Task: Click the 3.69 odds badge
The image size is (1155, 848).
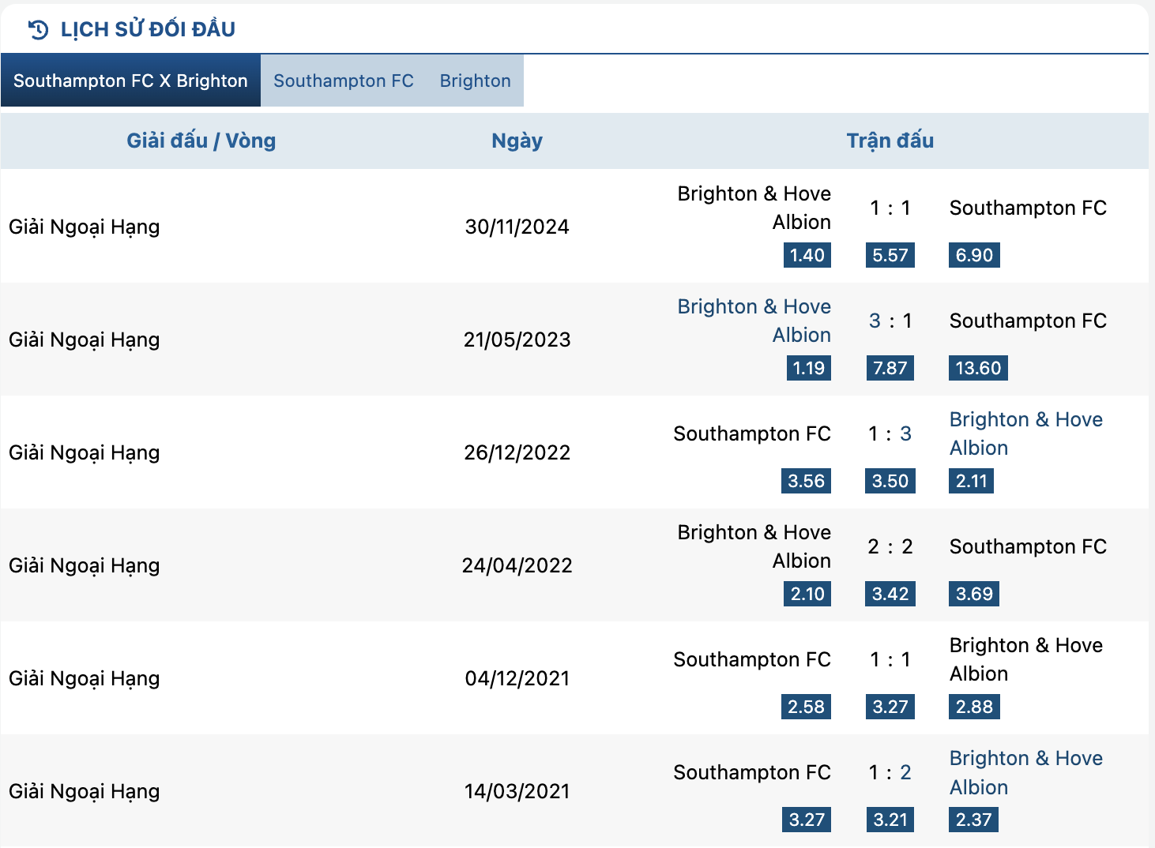Action: click(974, 594)
